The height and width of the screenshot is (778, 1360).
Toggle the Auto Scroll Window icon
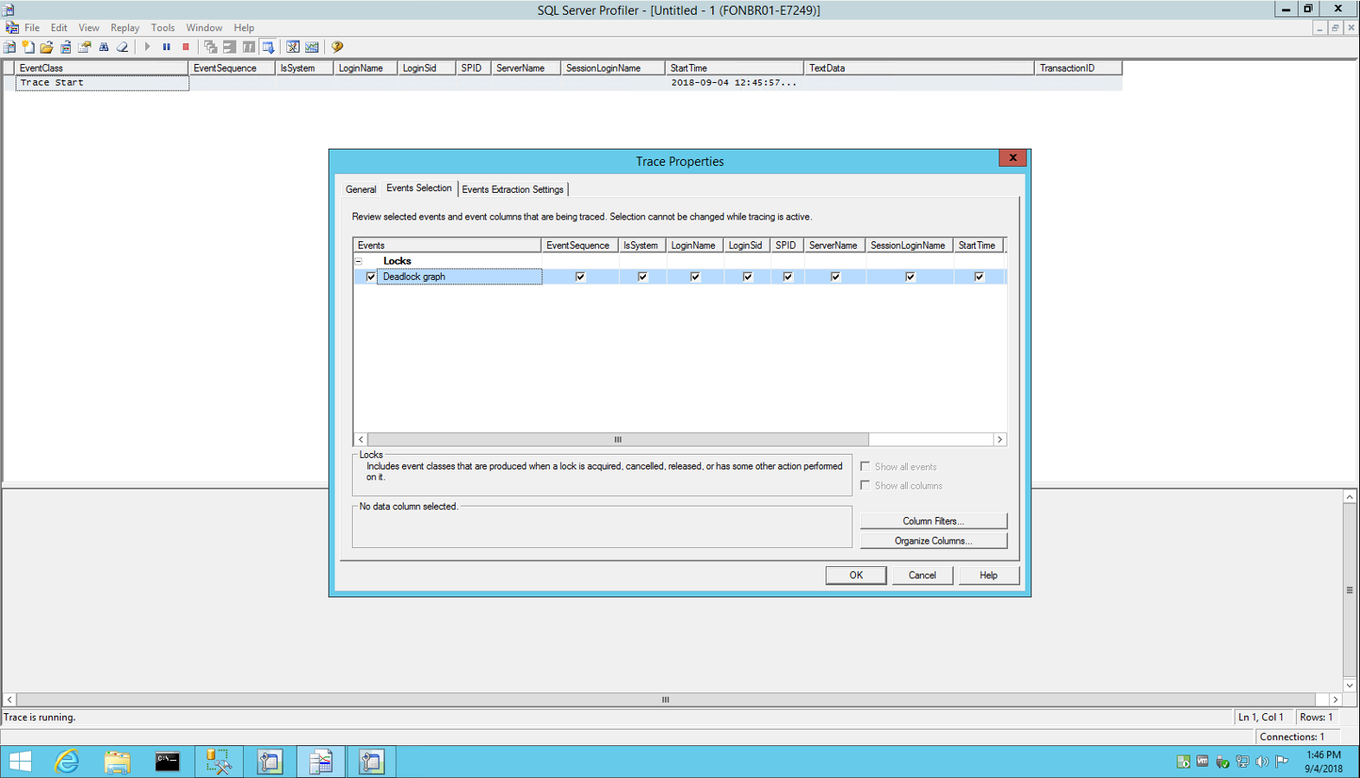coord(268,47)
